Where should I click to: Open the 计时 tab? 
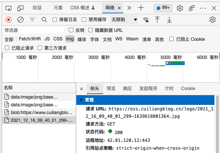169,89
